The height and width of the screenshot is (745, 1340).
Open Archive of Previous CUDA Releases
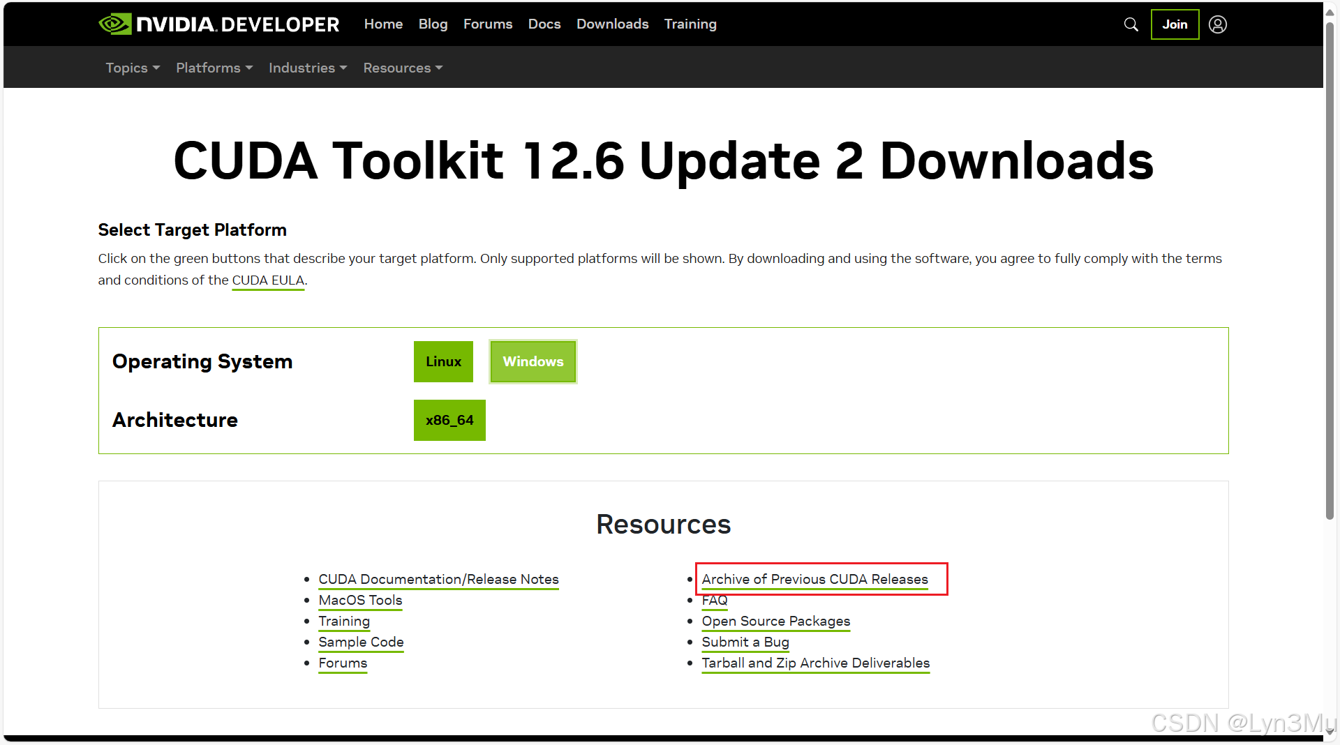(814, 579)
